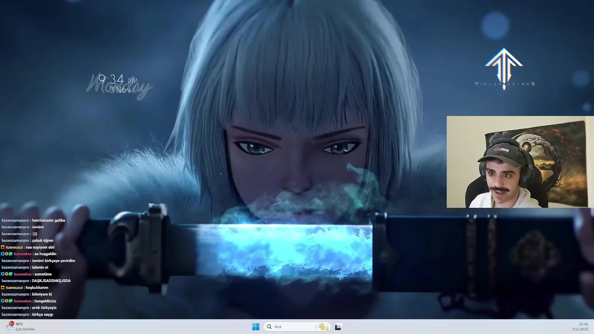Click the '3 Nov' date on desktop widget

(121, 90)
